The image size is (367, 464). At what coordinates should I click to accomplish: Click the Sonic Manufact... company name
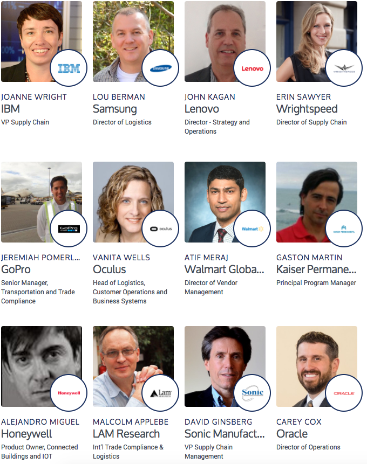[x=225, y=434]
